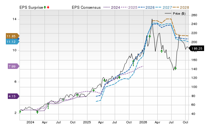Select the EPS surprise arrow near February 2026

150,36
